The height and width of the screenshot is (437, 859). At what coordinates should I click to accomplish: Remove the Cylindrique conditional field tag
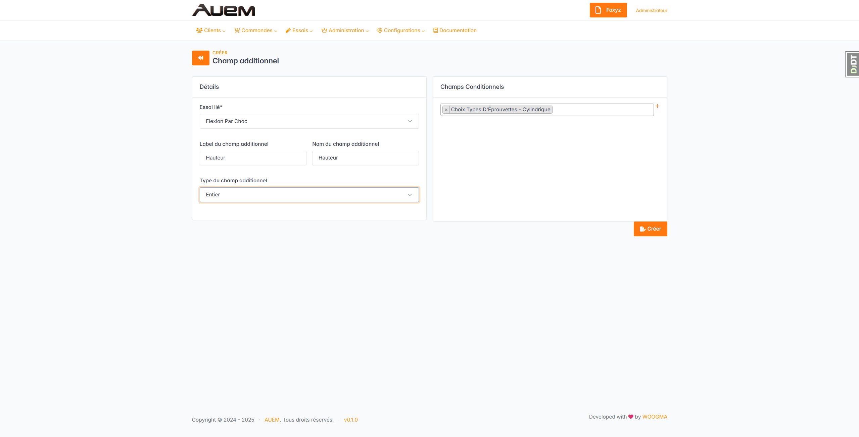click(446, 110)
